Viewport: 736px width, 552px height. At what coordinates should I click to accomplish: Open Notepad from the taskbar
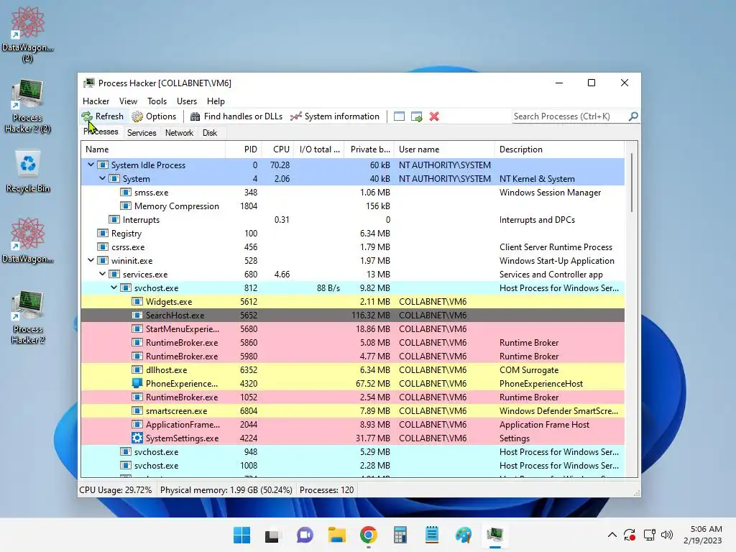pos(432,535)
